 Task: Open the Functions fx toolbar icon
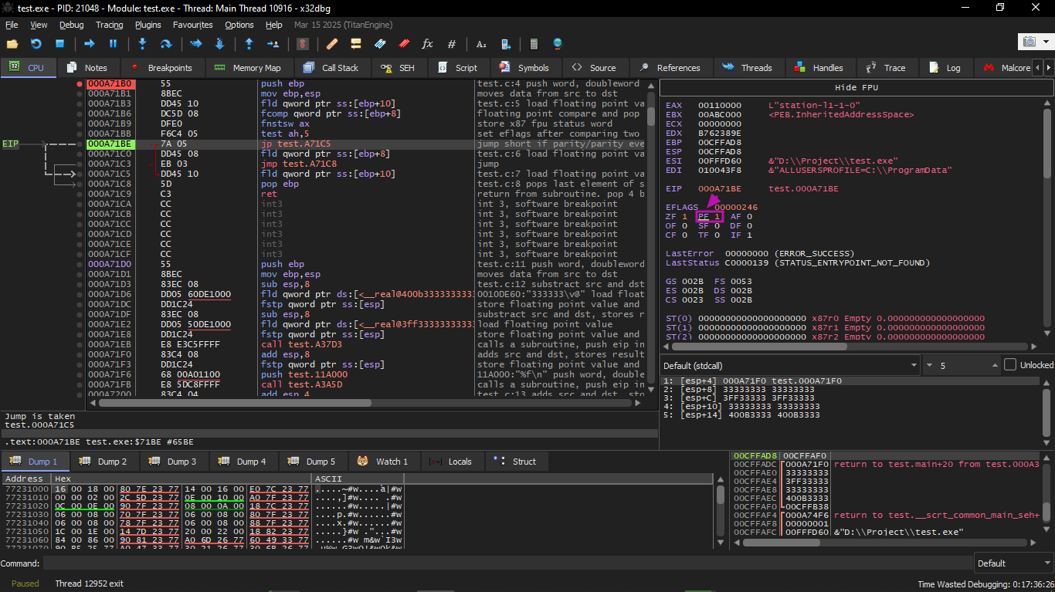click(427, 44)
